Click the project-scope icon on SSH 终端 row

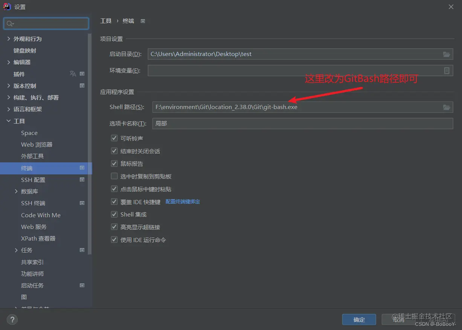(82, 203)
